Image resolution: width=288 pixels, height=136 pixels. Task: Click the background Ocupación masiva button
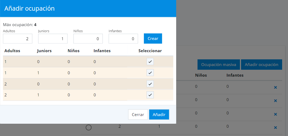219,65
